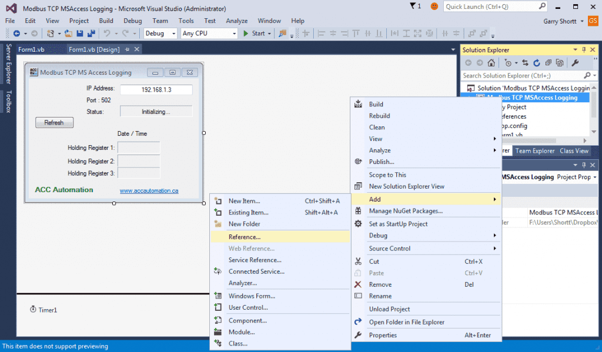Click the Align Lefts layout icon

click(x=322, y=34)
